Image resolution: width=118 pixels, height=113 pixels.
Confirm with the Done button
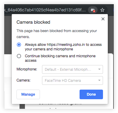point(91,94)
